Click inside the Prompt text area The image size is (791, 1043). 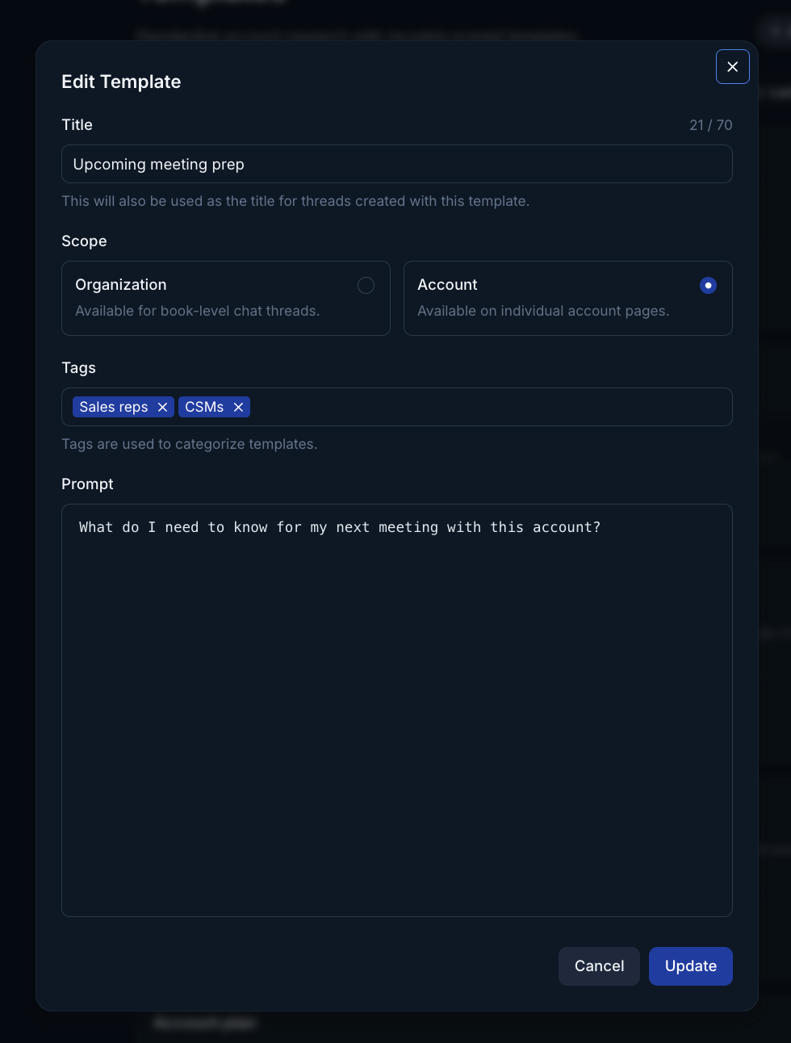point(397,709)
